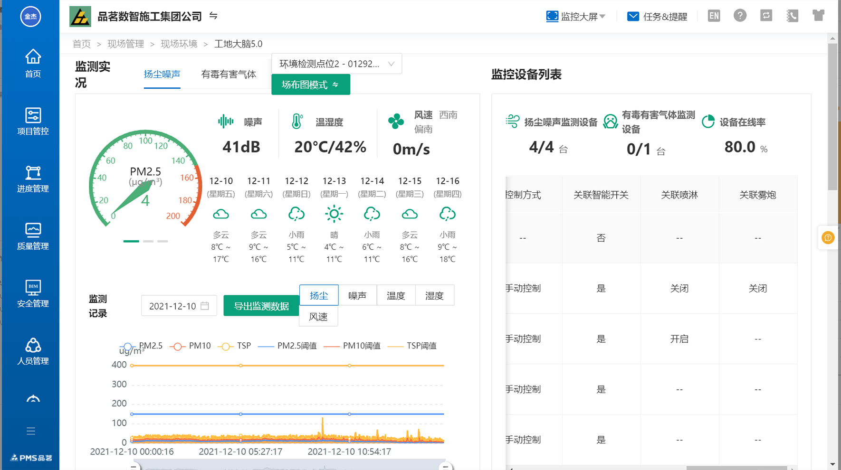841x470 pixels.
Task: Click the chart data zoom slider bar
Action: coord(290,465)
